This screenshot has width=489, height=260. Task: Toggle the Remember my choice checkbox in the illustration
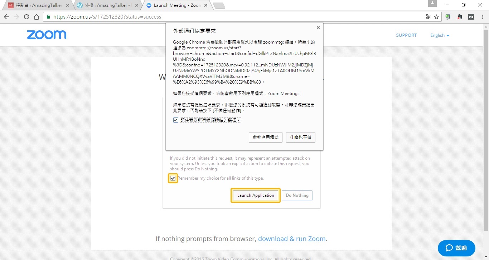click(x=173, y=178)
